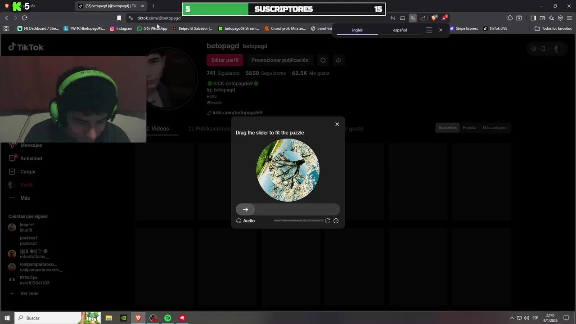Open Brave Rewards triangle icon
576x324 pixels.
[x=445, y=18]
